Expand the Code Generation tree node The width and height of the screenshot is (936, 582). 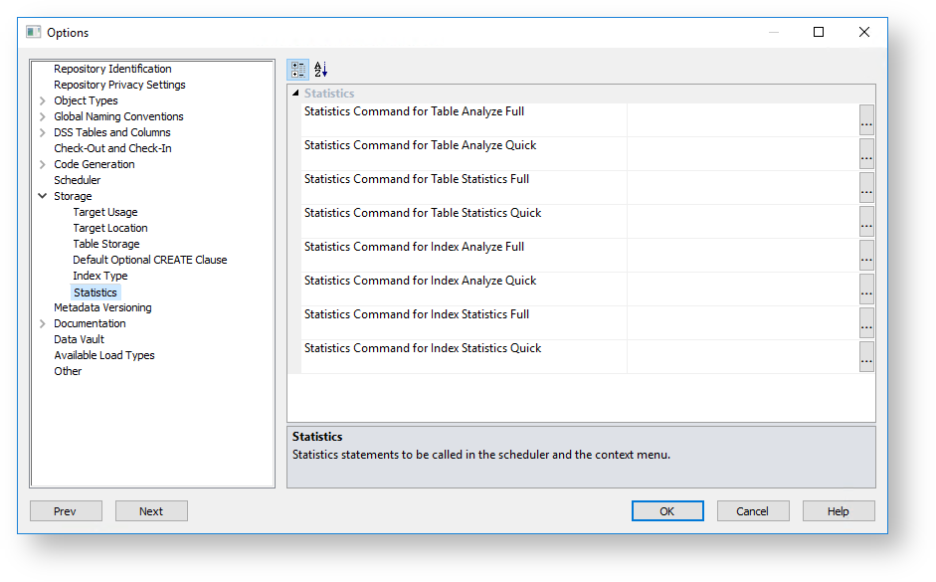pyautogui.click(x=43, y=164)
